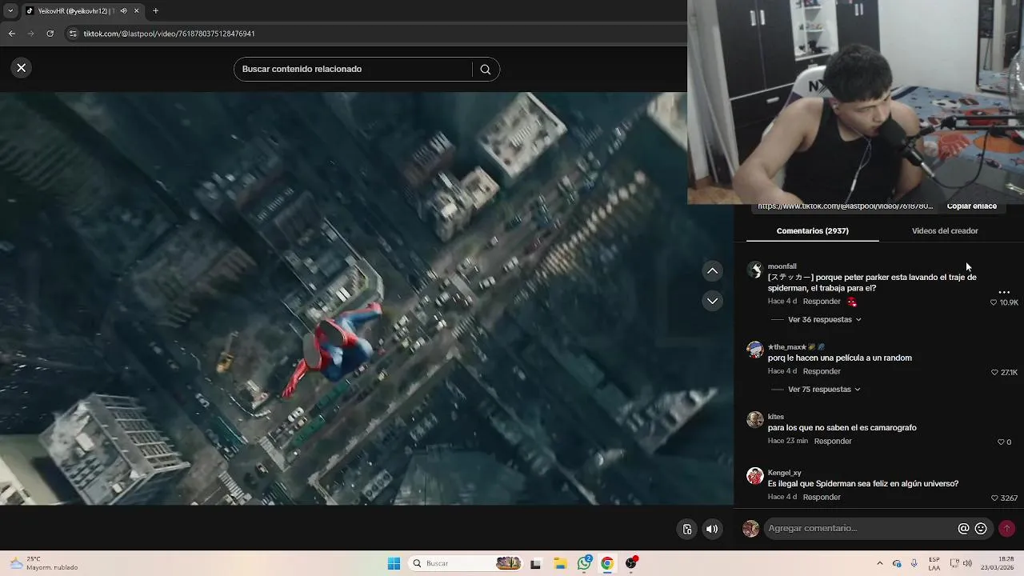
Task: Like moonfall's comment with the 10.9K heart
Action: [x=994, y=302]
